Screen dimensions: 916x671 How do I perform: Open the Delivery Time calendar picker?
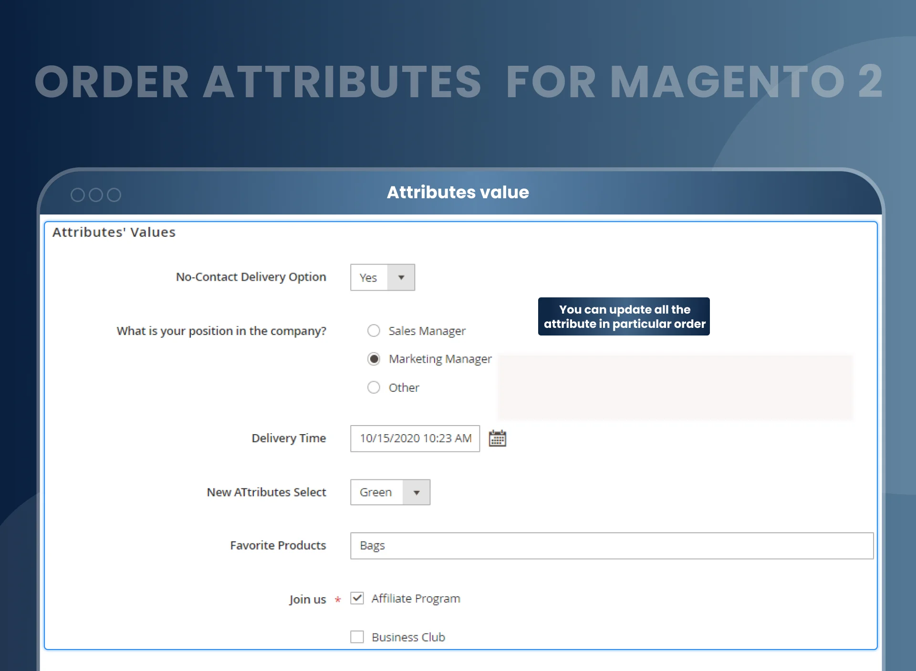click(x=497, y=438)
